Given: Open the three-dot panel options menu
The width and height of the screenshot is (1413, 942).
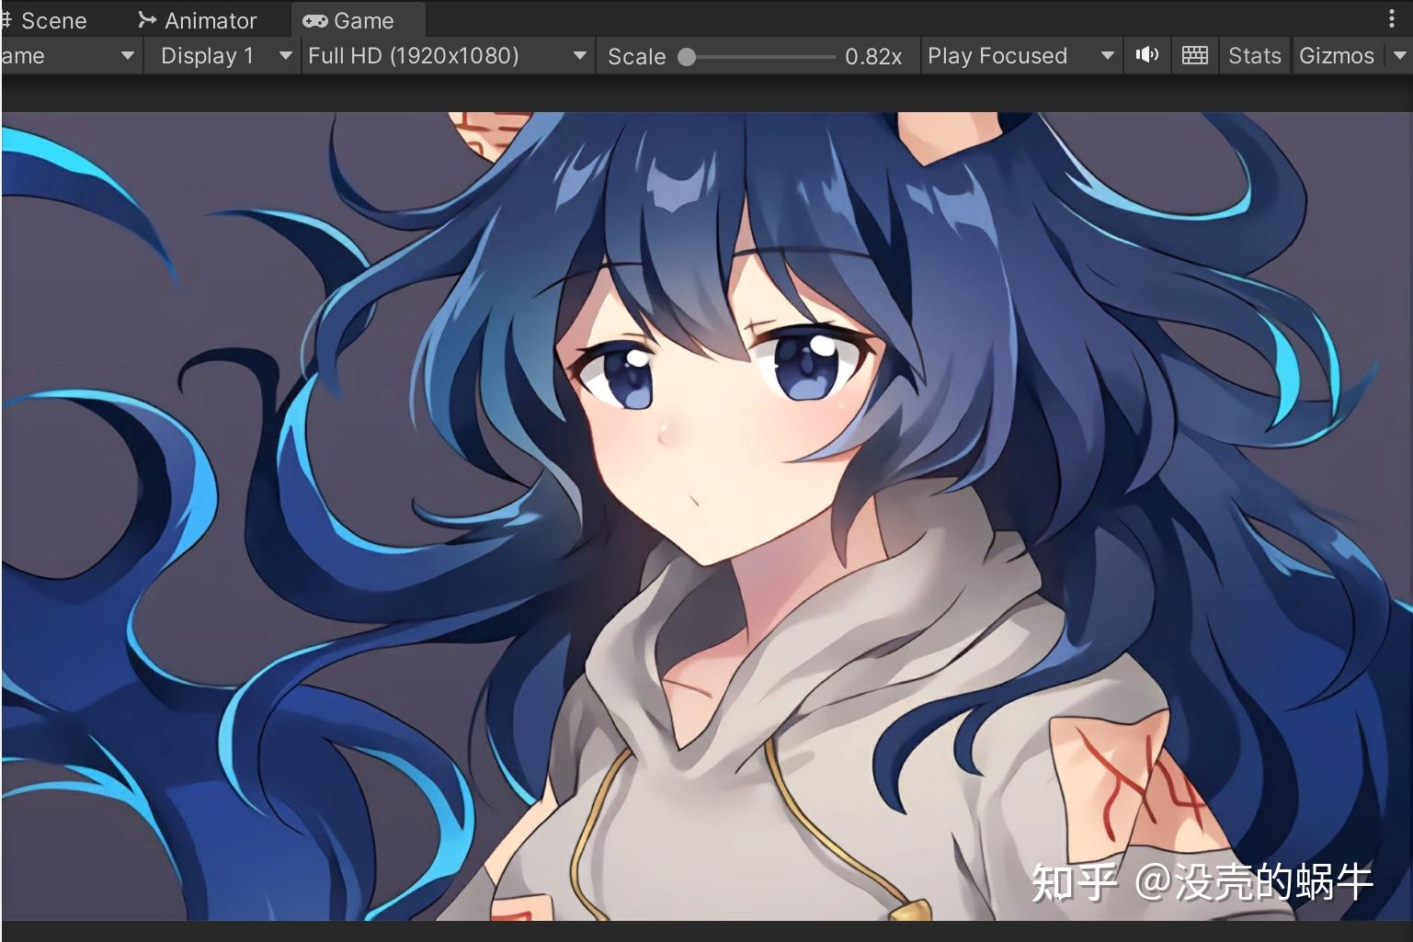Looking at the screenshot, I should click(1392, 19).
